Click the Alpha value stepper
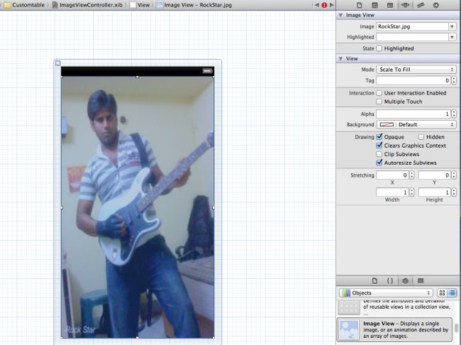The image size is (461, 345). pyautogui.click(x=454, y=114)
